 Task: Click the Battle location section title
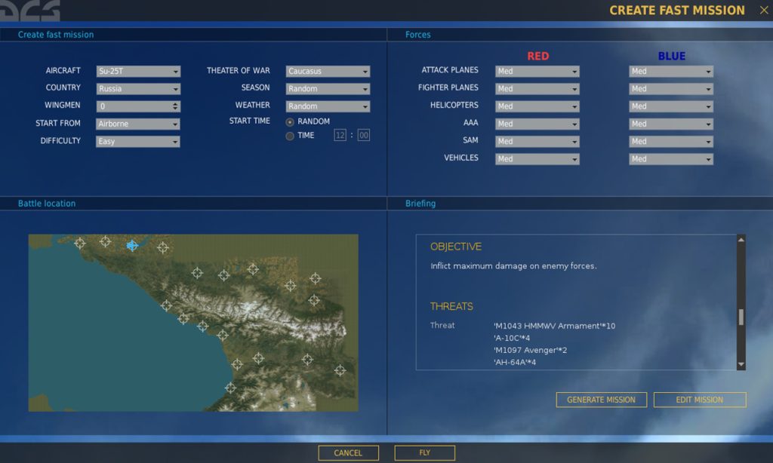(x=47, y=204)
